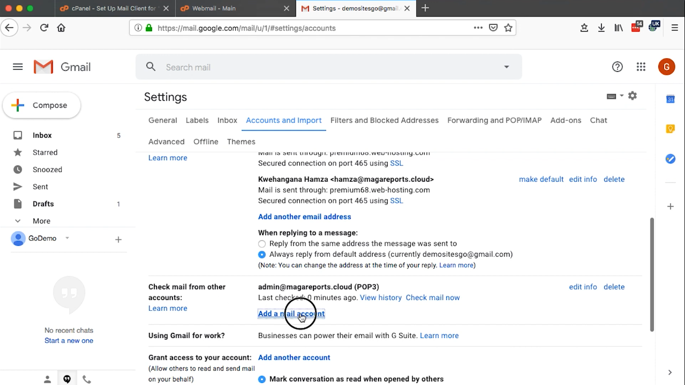Open the Settings gear icon

(632, 96)
